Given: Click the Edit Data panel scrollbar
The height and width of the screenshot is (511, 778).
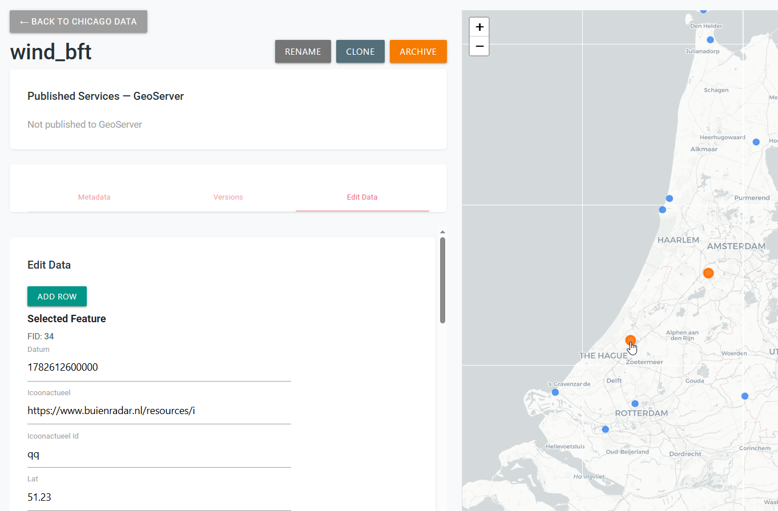Looking at the screenshot, I should tap(442, 280).
